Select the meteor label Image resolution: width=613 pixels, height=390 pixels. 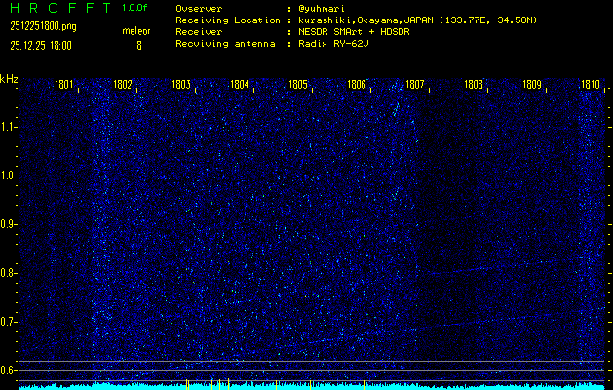coord(136,31)
